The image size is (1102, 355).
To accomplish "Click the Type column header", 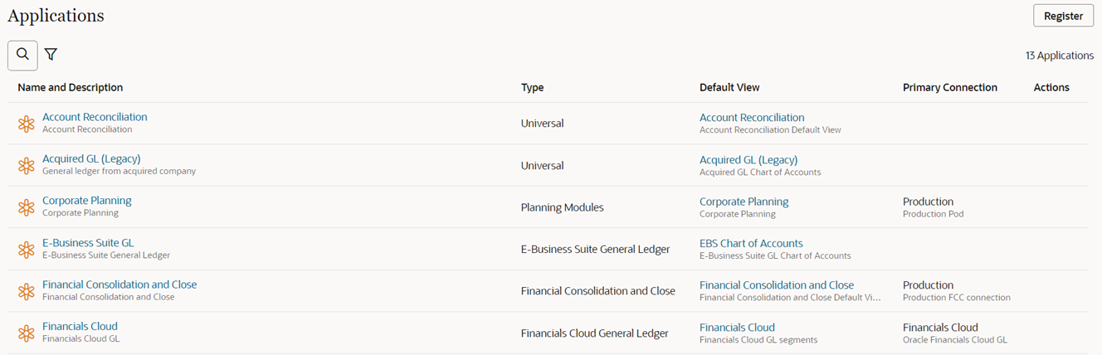I will [x=532, y=88].
